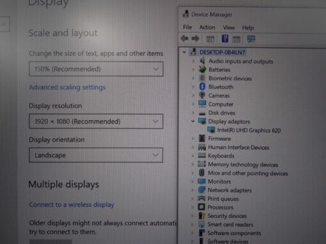Select the Cameras category icon
The width and height of the screenshot is (326, 244).
click(x=202, y=95)
